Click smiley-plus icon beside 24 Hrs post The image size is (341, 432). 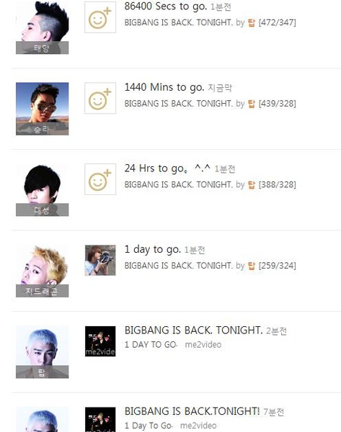click(x=100, y=179)
